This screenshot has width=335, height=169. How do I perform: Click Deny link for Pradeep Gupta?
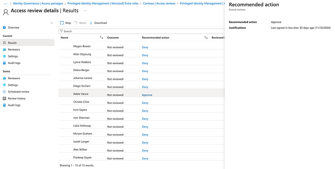pos(145,158)
